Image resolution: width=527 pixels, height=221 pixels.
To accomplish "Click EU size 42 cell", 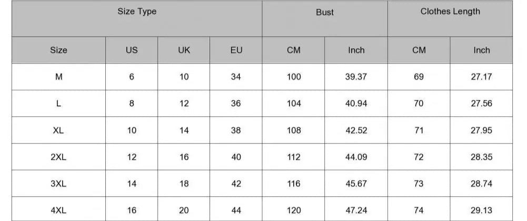I will click(x=236, y=184).
